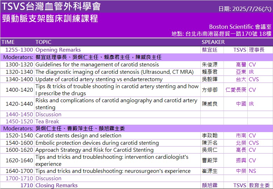Select the 1640-1700 time cell
Screen dimensions: 273x189
tap(19, 171)
